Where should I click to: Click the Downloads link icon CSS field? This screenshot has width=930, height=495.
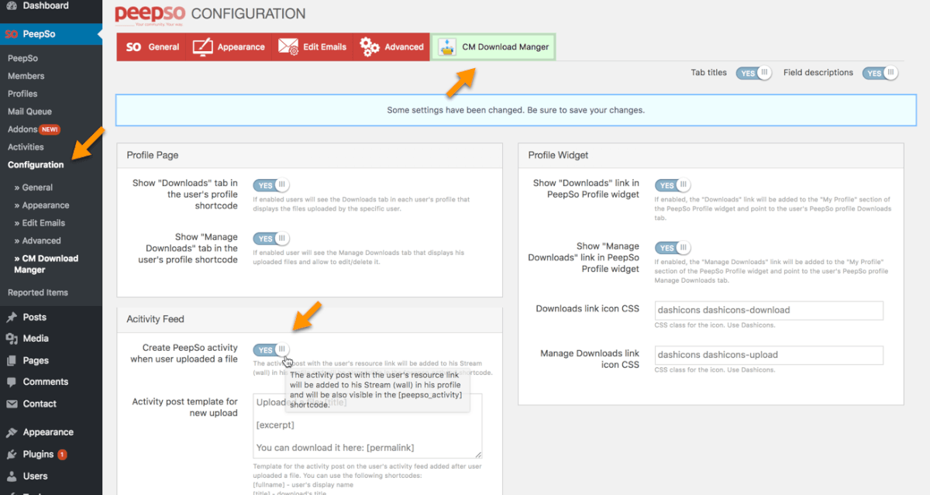pos(769,310)
